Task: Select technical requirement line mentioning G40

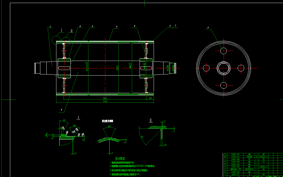Action: point(125,174)
